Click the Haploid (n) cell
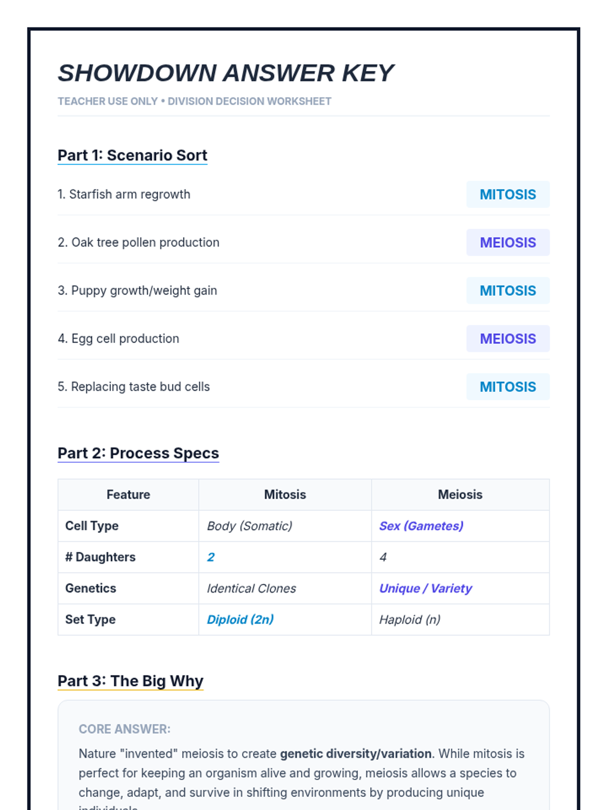The width and height of the screenshot is (607, 810). (460, 620)
